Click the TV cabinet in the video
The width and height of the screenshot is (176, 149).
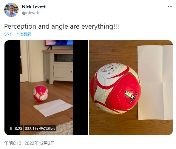click(58, 67)
